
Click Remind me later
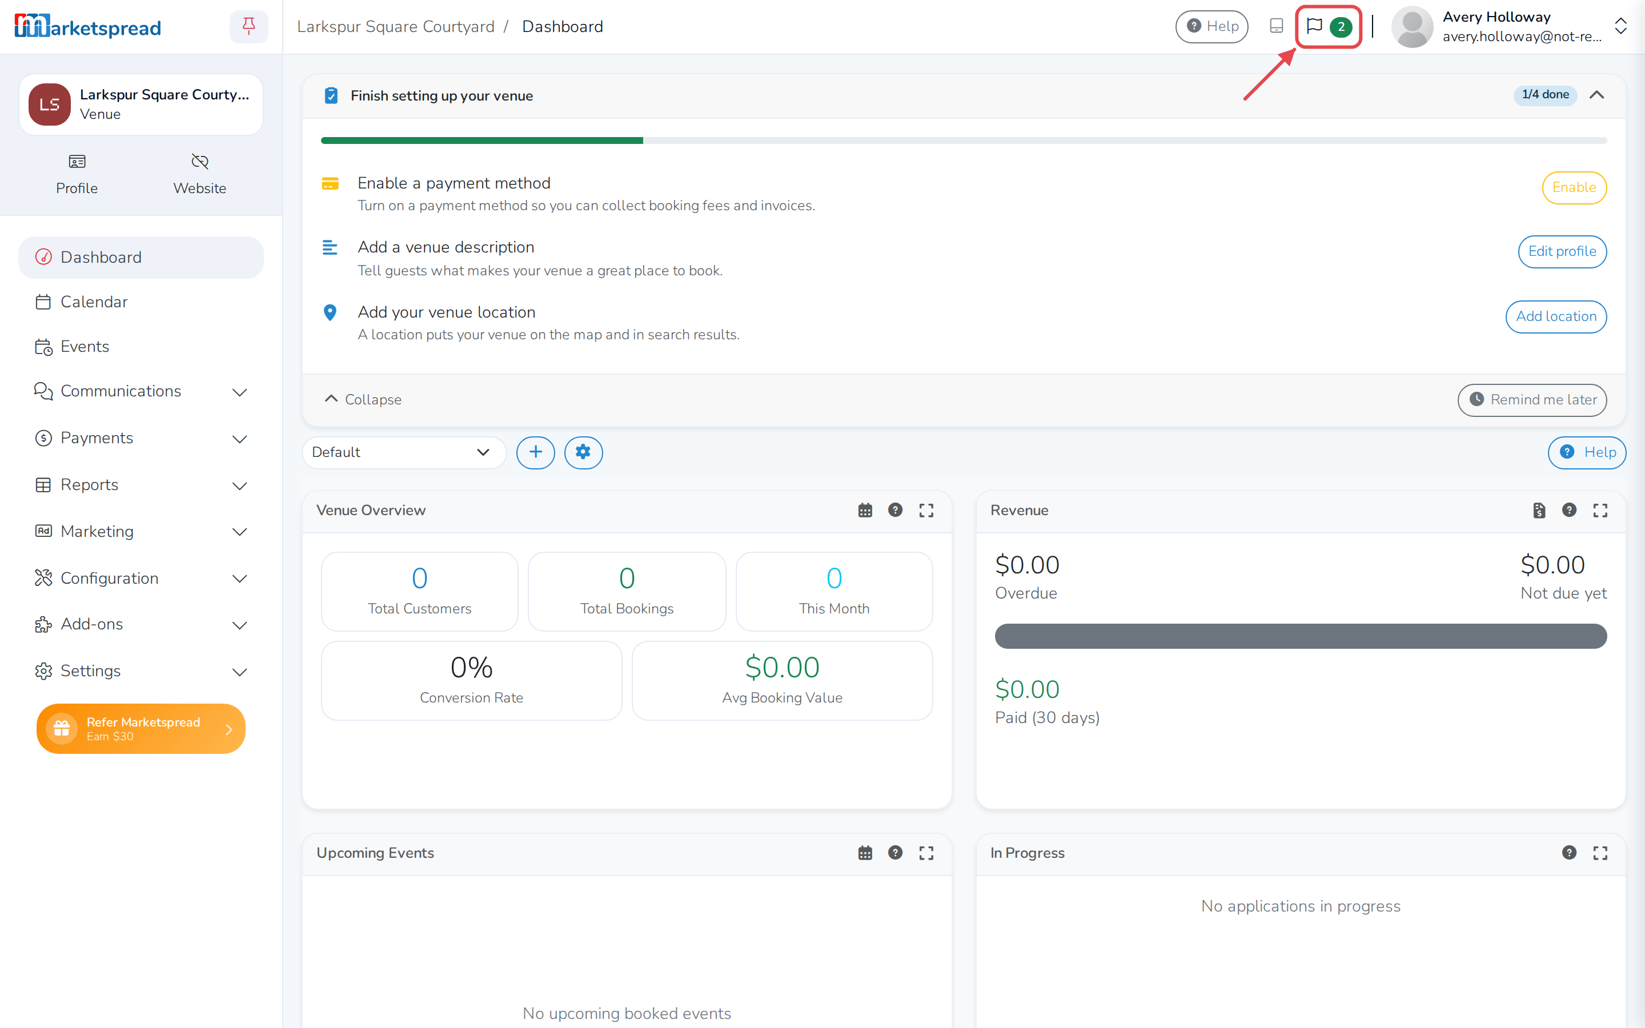tap(1531, 400)
